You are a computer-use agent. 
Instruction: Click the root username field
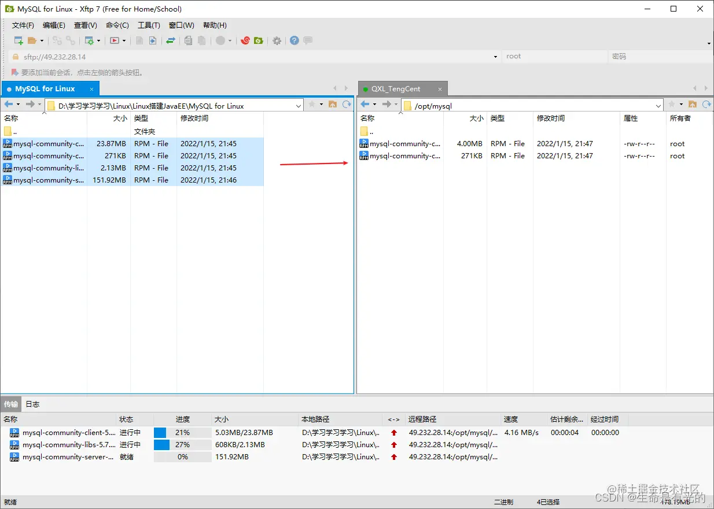pyautogui.click(x=555, y=57)
